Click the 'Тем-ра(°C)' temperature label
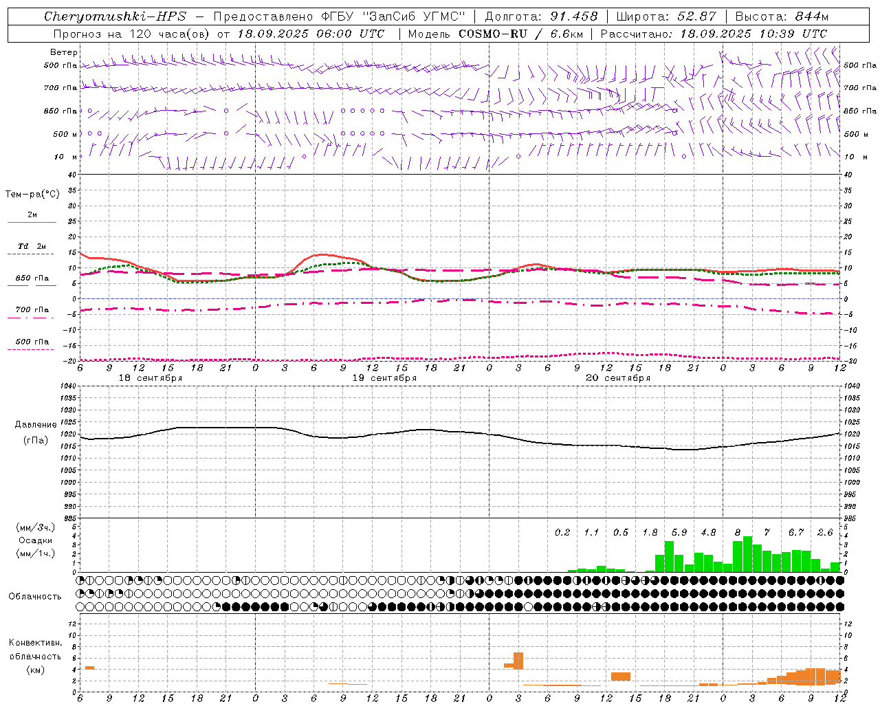This screenshot has width=880, height=704. click(x=32, y=195)
